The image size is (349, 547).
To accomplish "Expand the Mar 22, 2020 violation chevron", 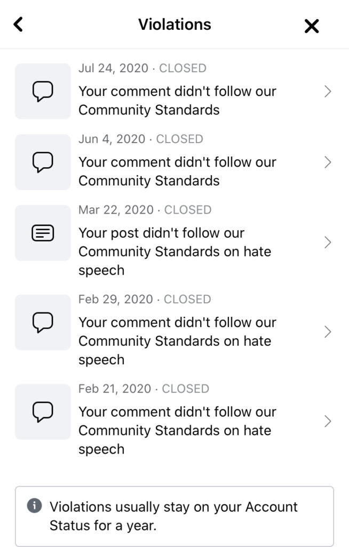I will point(328,243).
